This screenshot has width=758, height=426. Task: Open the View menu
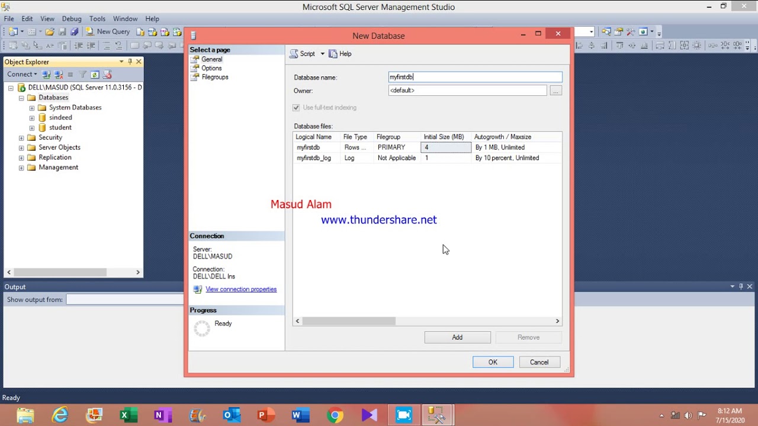click(47, 19)
